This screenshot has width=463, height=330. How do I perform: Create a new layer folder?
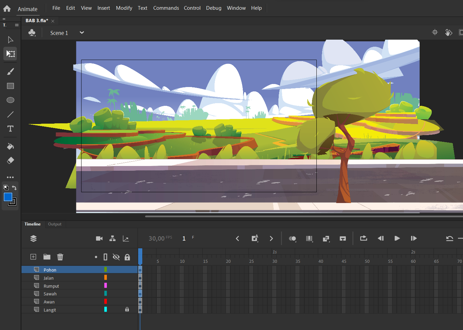click(47, 257)
